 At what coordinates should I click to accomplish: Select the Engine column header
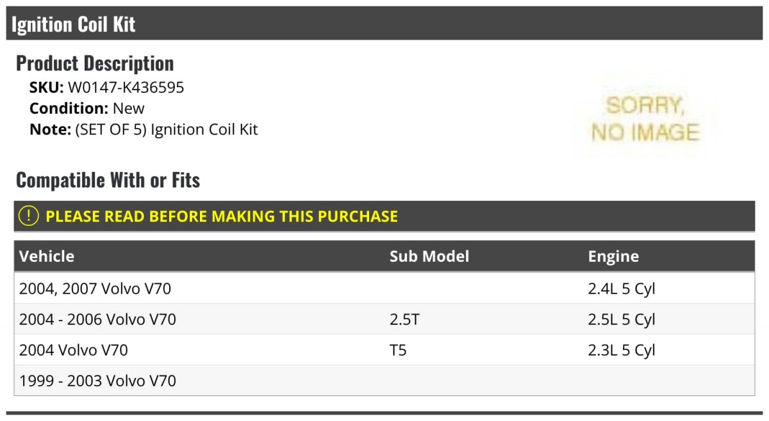tap(613, 257)
